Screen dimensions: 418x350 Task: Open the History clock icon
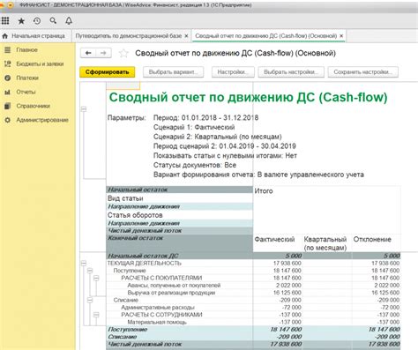[x=37, y=21]
